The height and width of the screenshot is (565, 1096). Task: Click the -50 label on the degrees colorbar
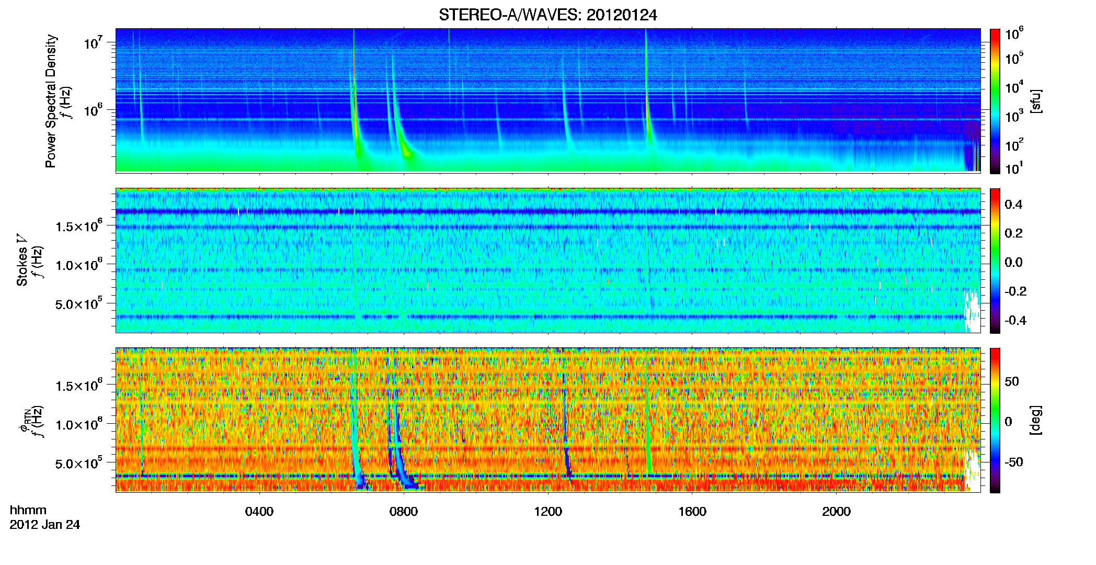coord(1014,462)
